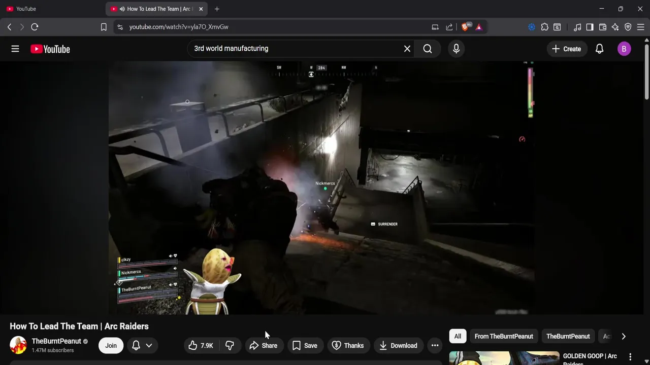
Task: Select From TheBurntPeanut chip
Action: 504,336
